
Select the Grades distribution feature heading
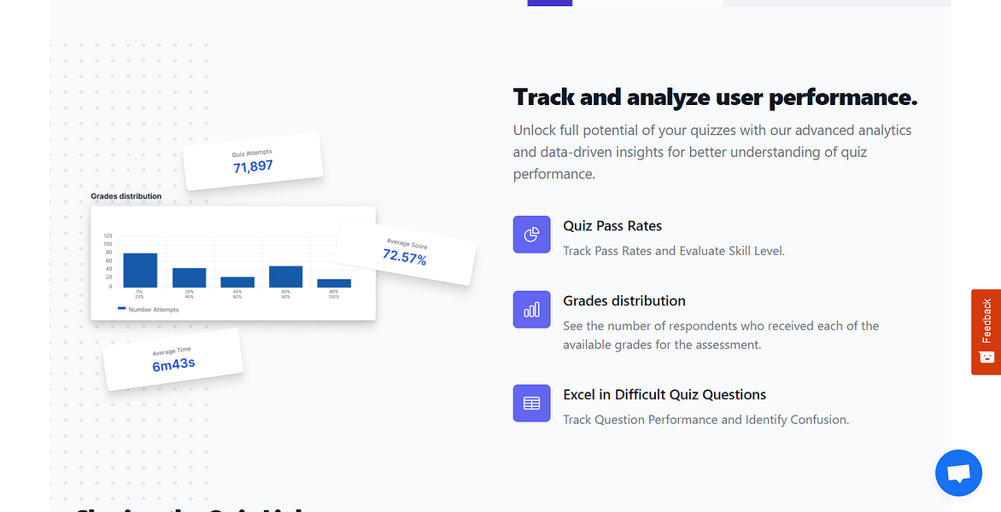[624, 301]
